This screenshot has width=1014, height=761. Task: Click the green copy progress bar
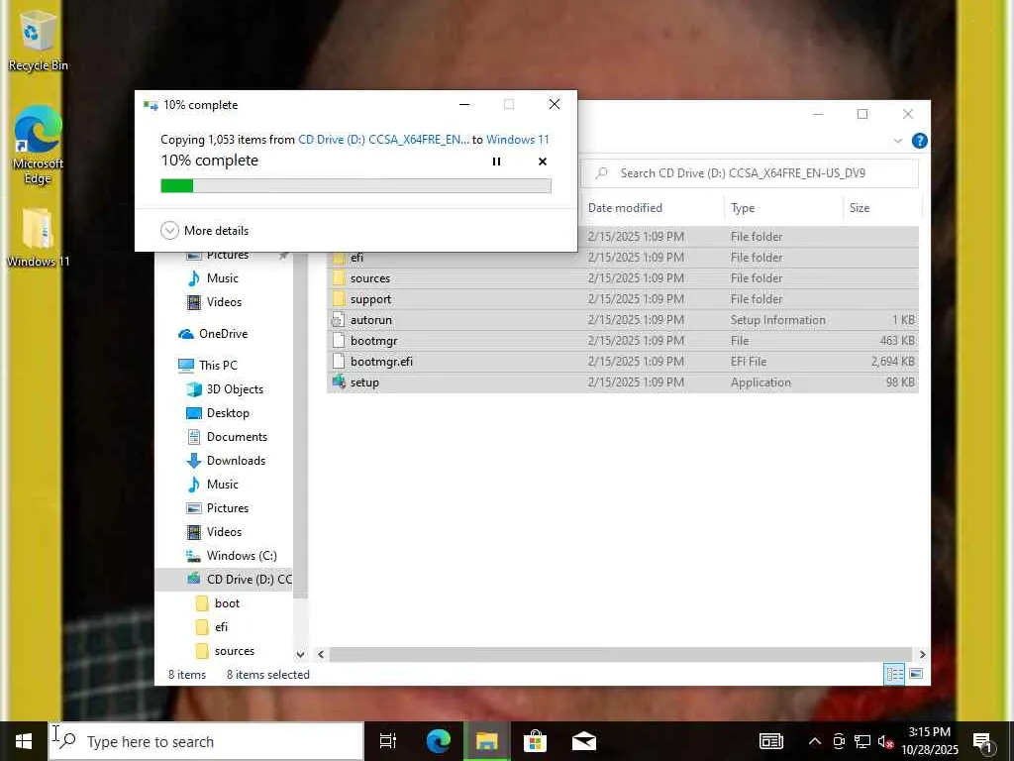355,185
